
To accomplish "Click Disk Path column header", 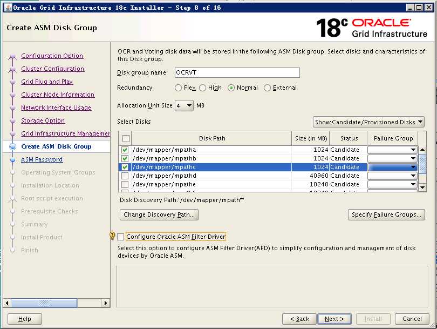I will (212, 138).
